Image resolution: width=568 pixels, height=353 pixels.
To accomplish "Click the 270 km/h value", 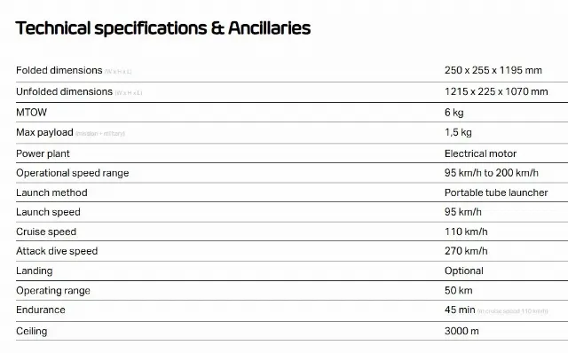I will click(x=466, y=251).
